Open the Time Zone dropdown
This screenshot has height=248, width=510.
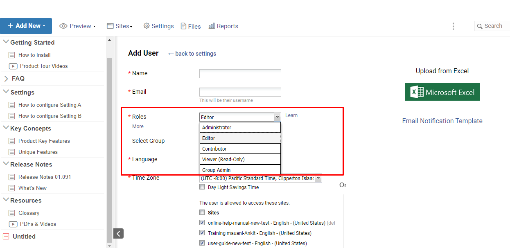261,178
